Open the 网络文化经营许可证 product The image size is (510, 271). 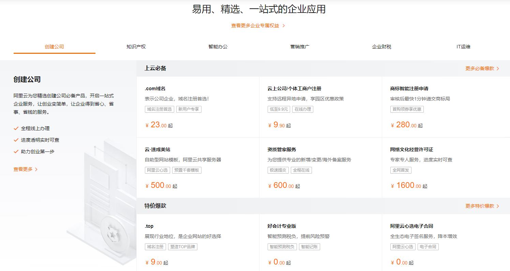(446, 168)
